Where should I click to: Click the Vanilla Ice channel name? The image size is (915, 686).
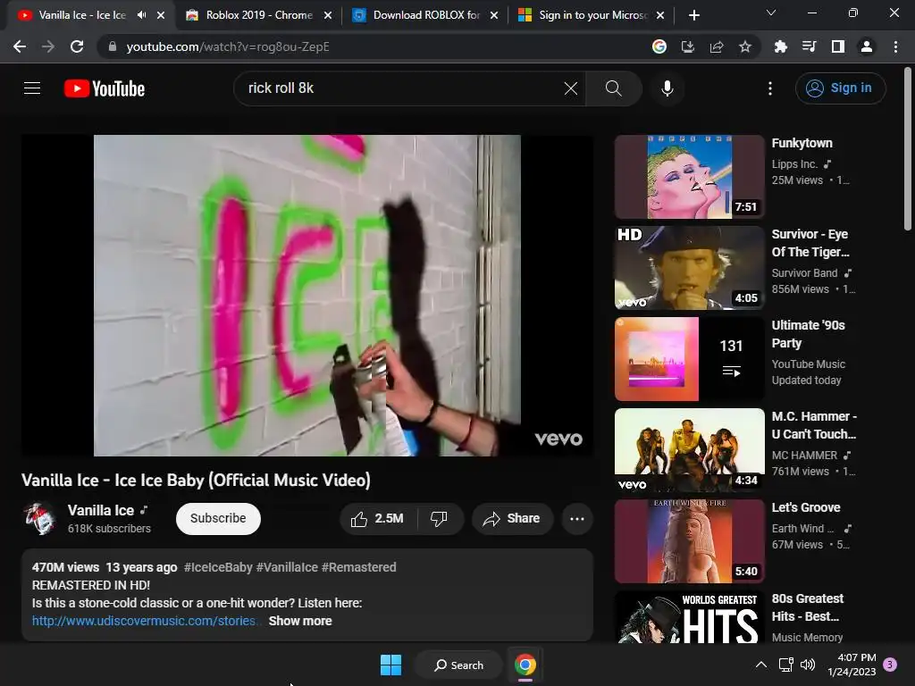[x=101, y=510]
